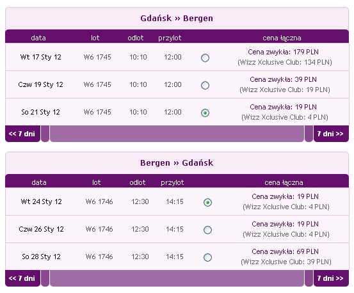354x293 pixels.
Task: Click the cena łączna header of return table
Action: coord(284,182)
